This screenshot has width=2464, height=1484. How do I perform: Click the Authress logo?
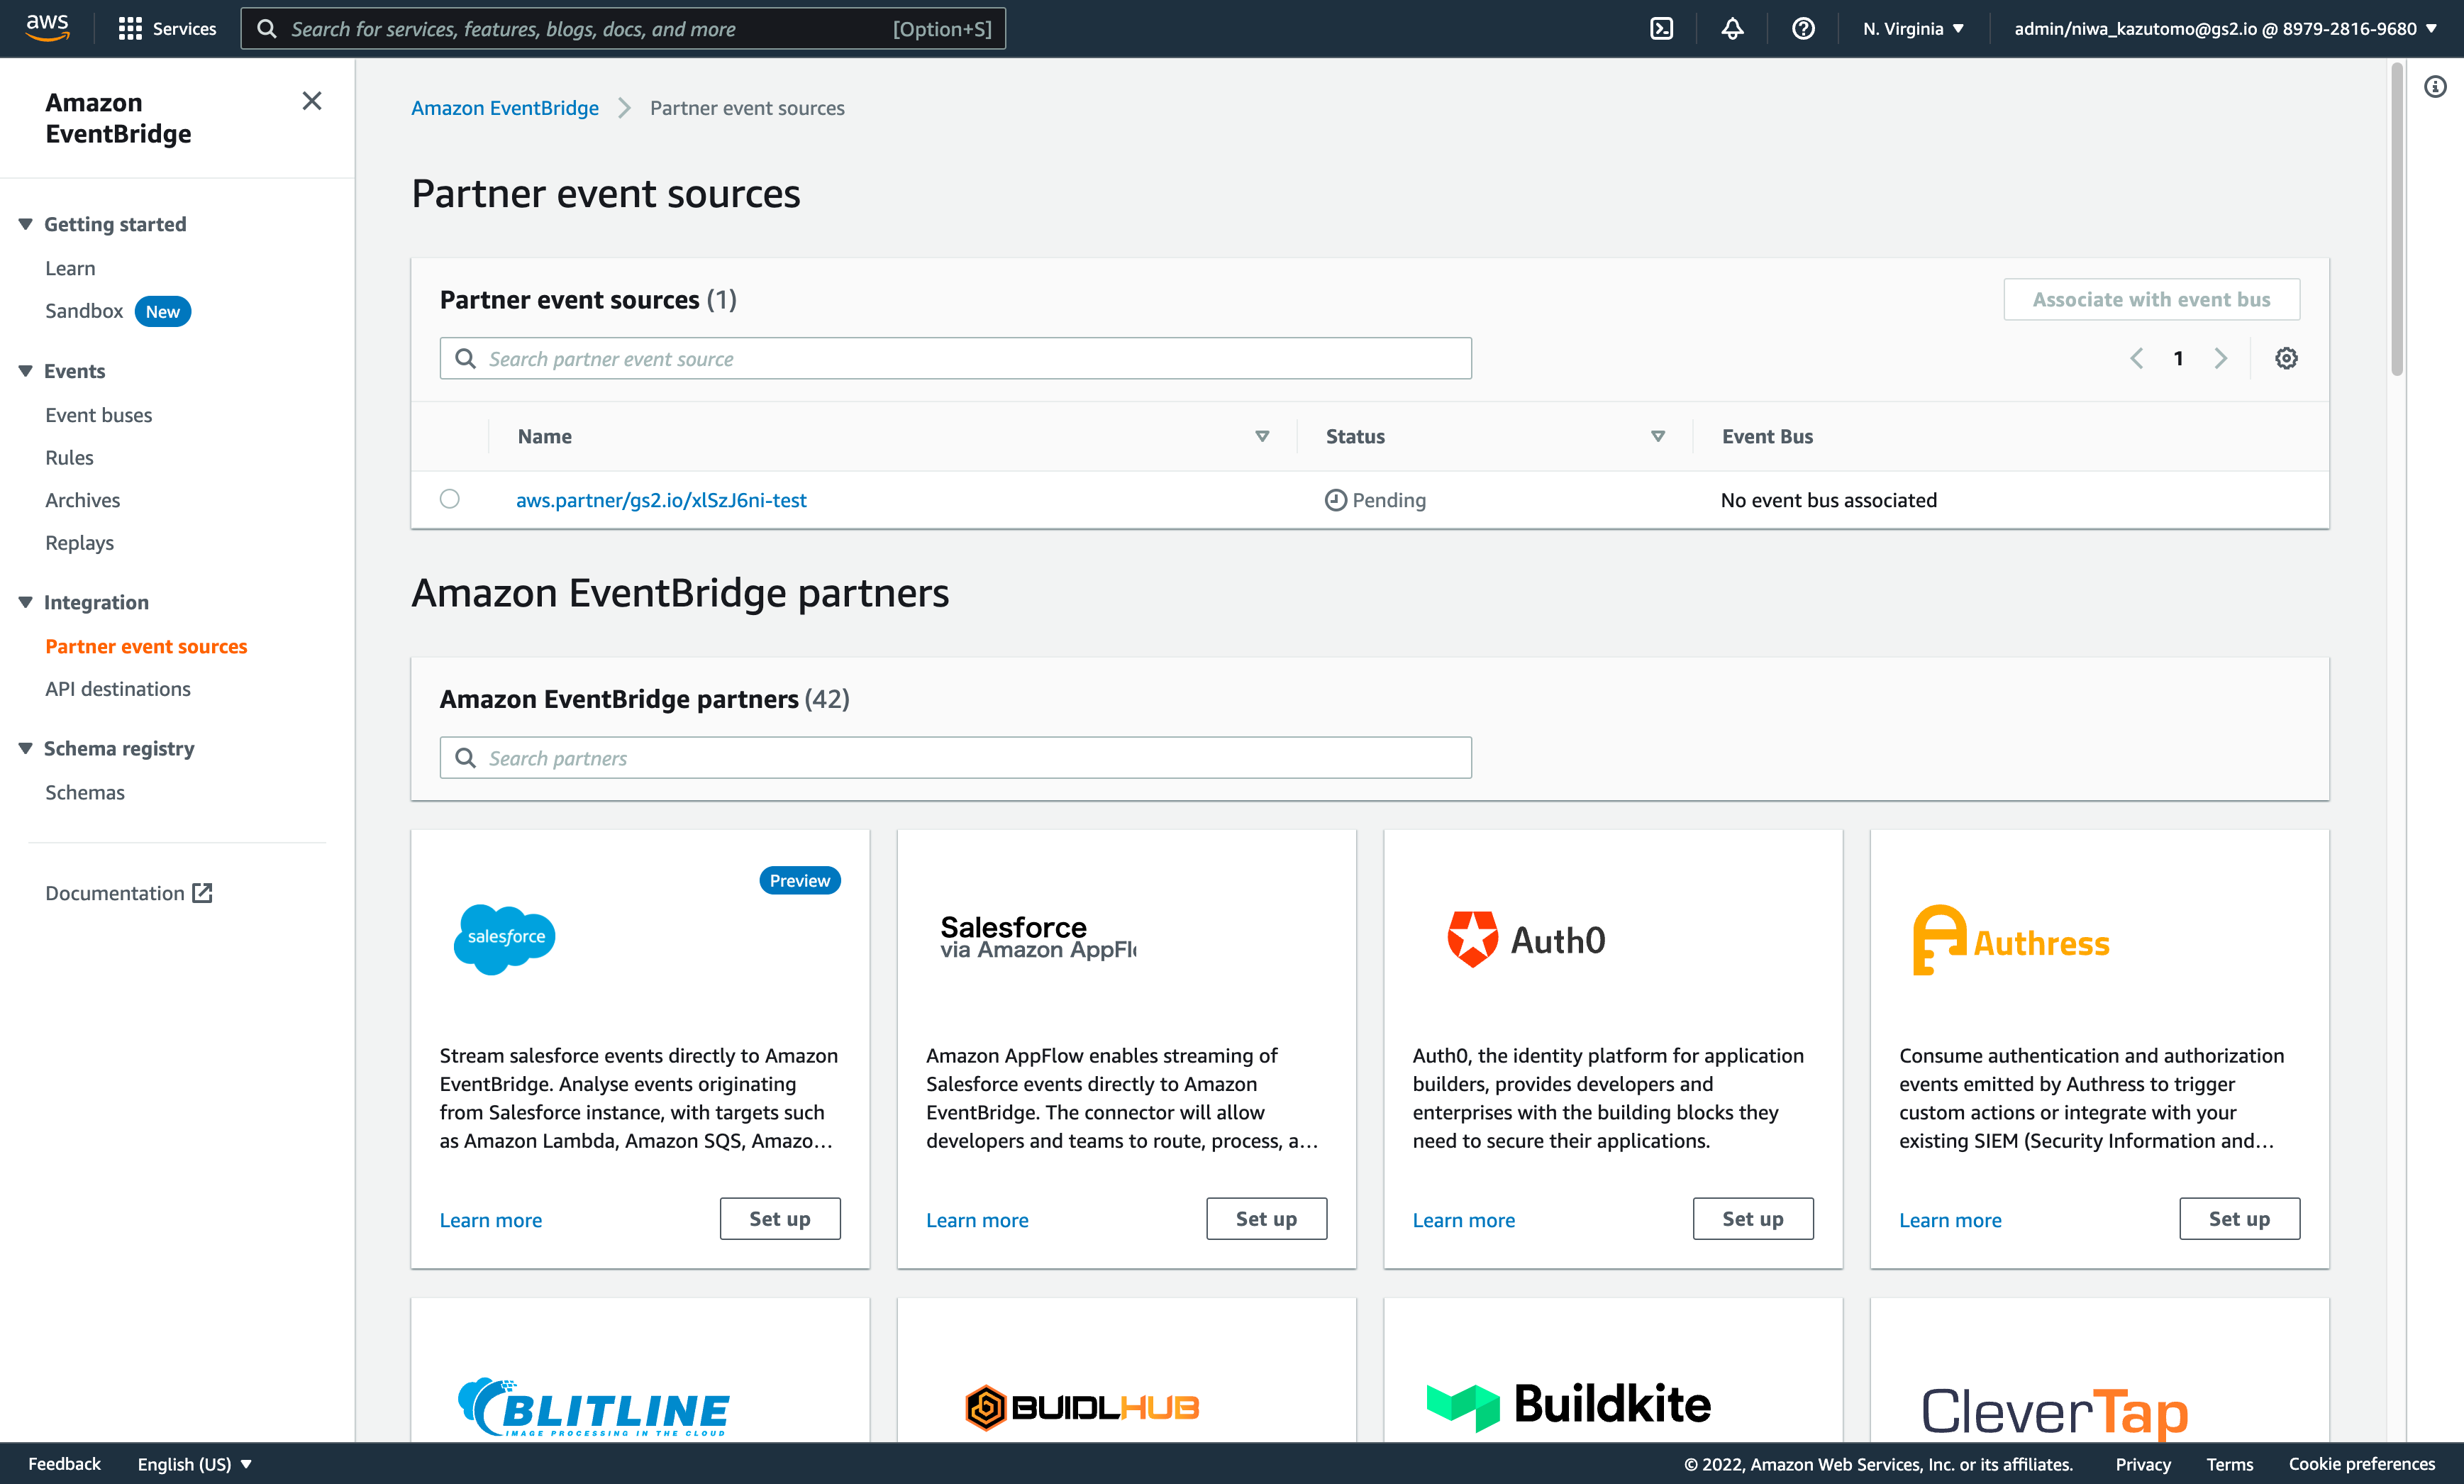(2010, 940)
